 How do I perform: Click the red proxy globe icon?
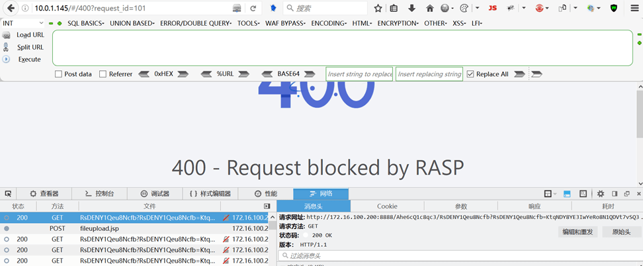(540, 8)
